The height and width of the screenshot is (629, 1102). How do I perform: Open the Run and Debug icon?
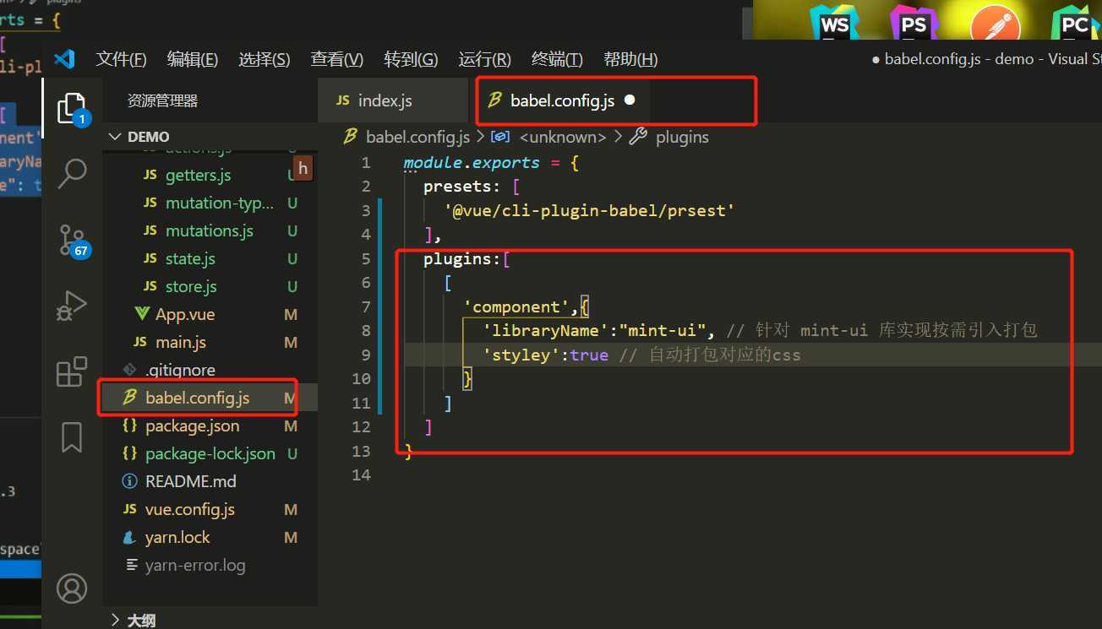(72, 306)
